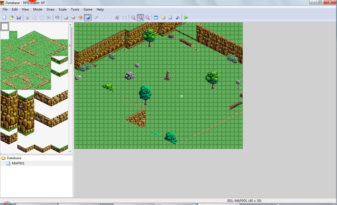Open the Scale menu

[63, 9]
